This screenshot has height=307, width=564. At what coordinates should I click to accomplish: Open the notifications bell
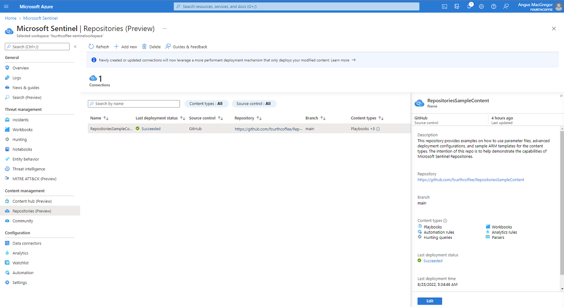pos(469,7)
